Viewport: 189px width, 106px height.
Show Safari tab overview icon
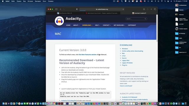pos(155,9)
